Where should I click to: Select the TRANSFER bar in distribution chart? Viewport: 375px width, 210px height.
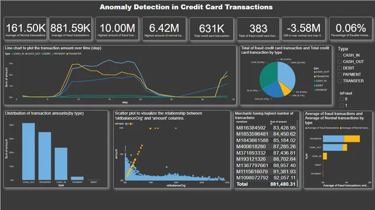[45, 156]
